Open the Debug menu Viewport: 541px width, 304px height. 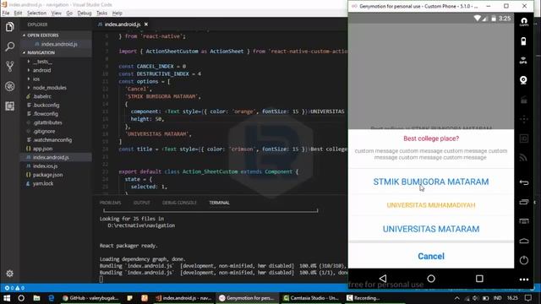[85, 14]
